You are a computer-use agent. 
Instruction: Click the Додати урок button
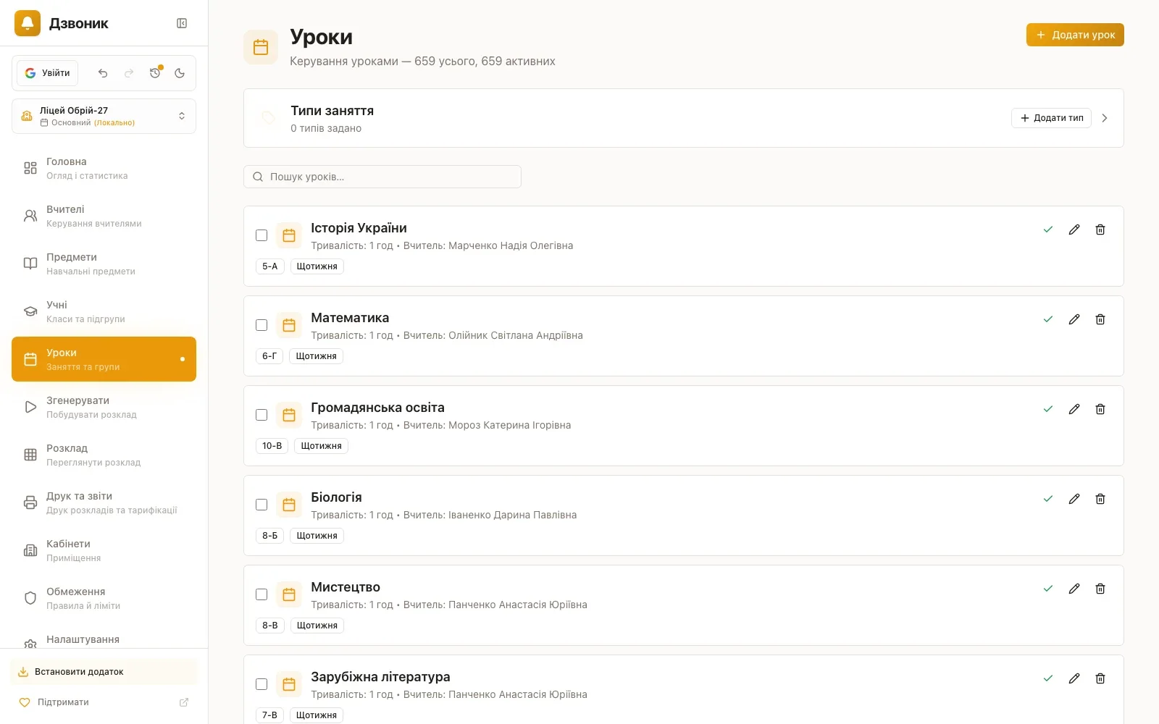(1075, 35)
